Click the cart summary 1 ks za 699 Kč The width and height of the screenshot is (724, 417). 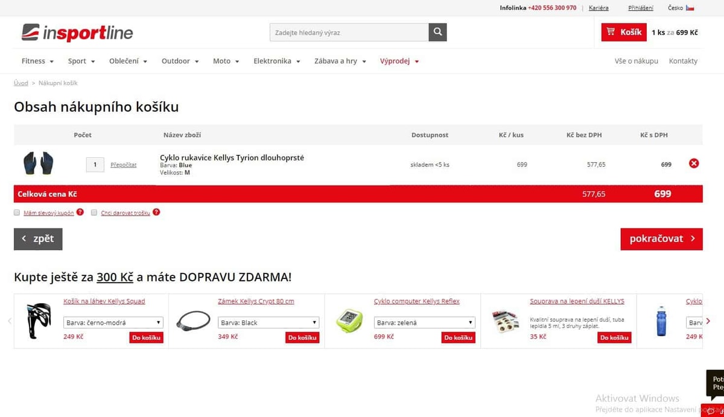click(x=675, y=33)
